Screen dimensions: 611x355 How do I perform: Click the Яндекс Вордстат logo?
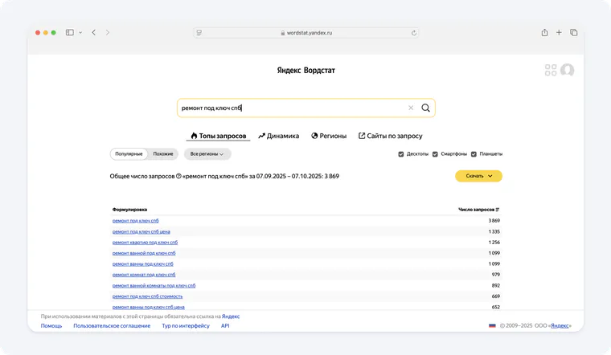pos(305,71)
